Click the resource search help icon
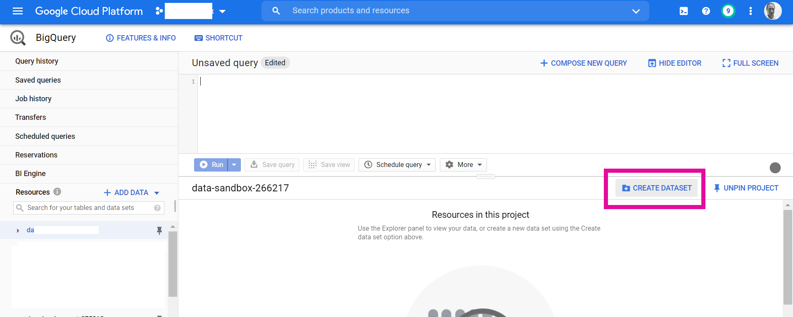The height and width of the screenshot is (317, 793). pyautogui.click(x=157, y=208)
